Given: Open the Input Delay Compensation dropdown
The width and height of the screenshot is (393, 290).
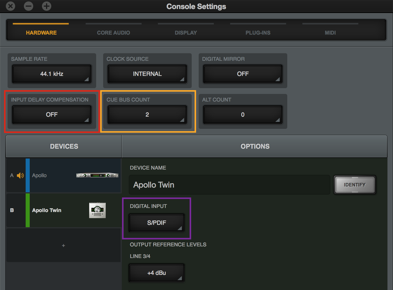Looking at the screenshot, I should (x=52, y=115).
